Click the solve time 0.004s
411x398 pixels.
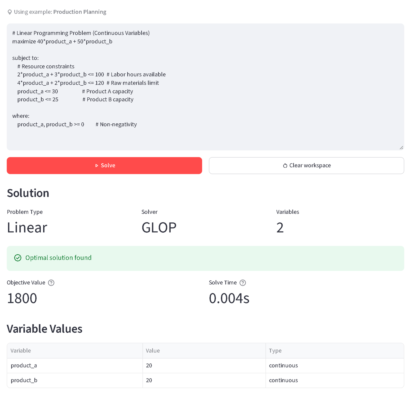click(x=229, y=298)
